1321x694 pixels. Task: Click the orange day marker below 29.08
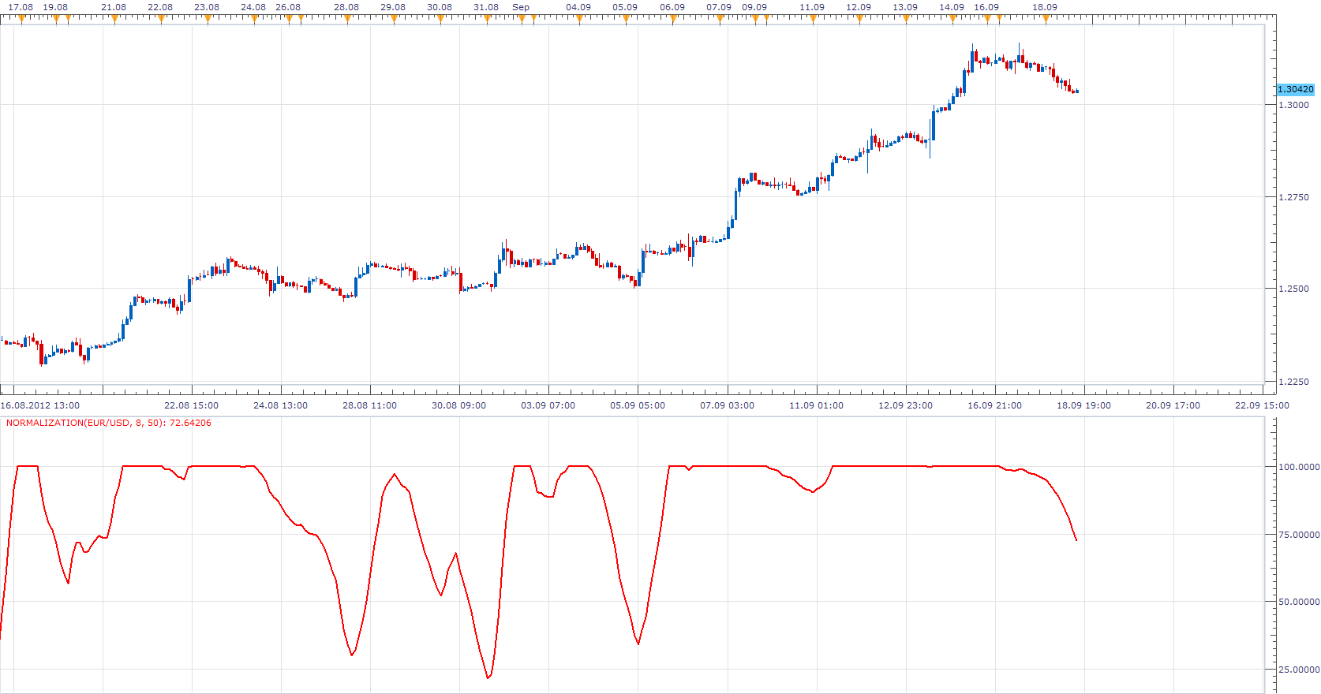click(394, 19)
